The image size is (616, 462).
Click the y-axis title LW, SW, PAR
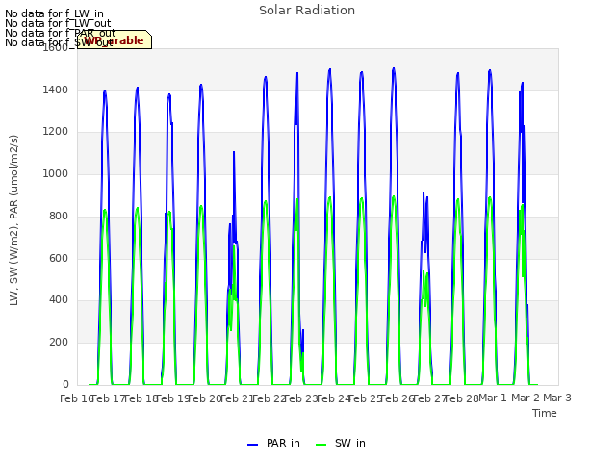[x=13, y=220]
